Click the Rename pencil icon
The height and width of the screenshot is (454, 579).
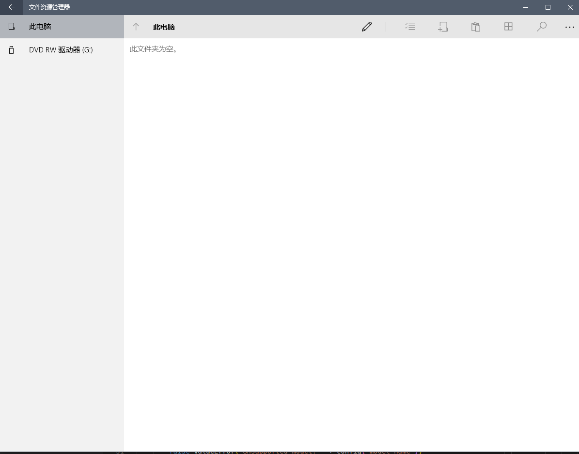(x=367, y=27)
